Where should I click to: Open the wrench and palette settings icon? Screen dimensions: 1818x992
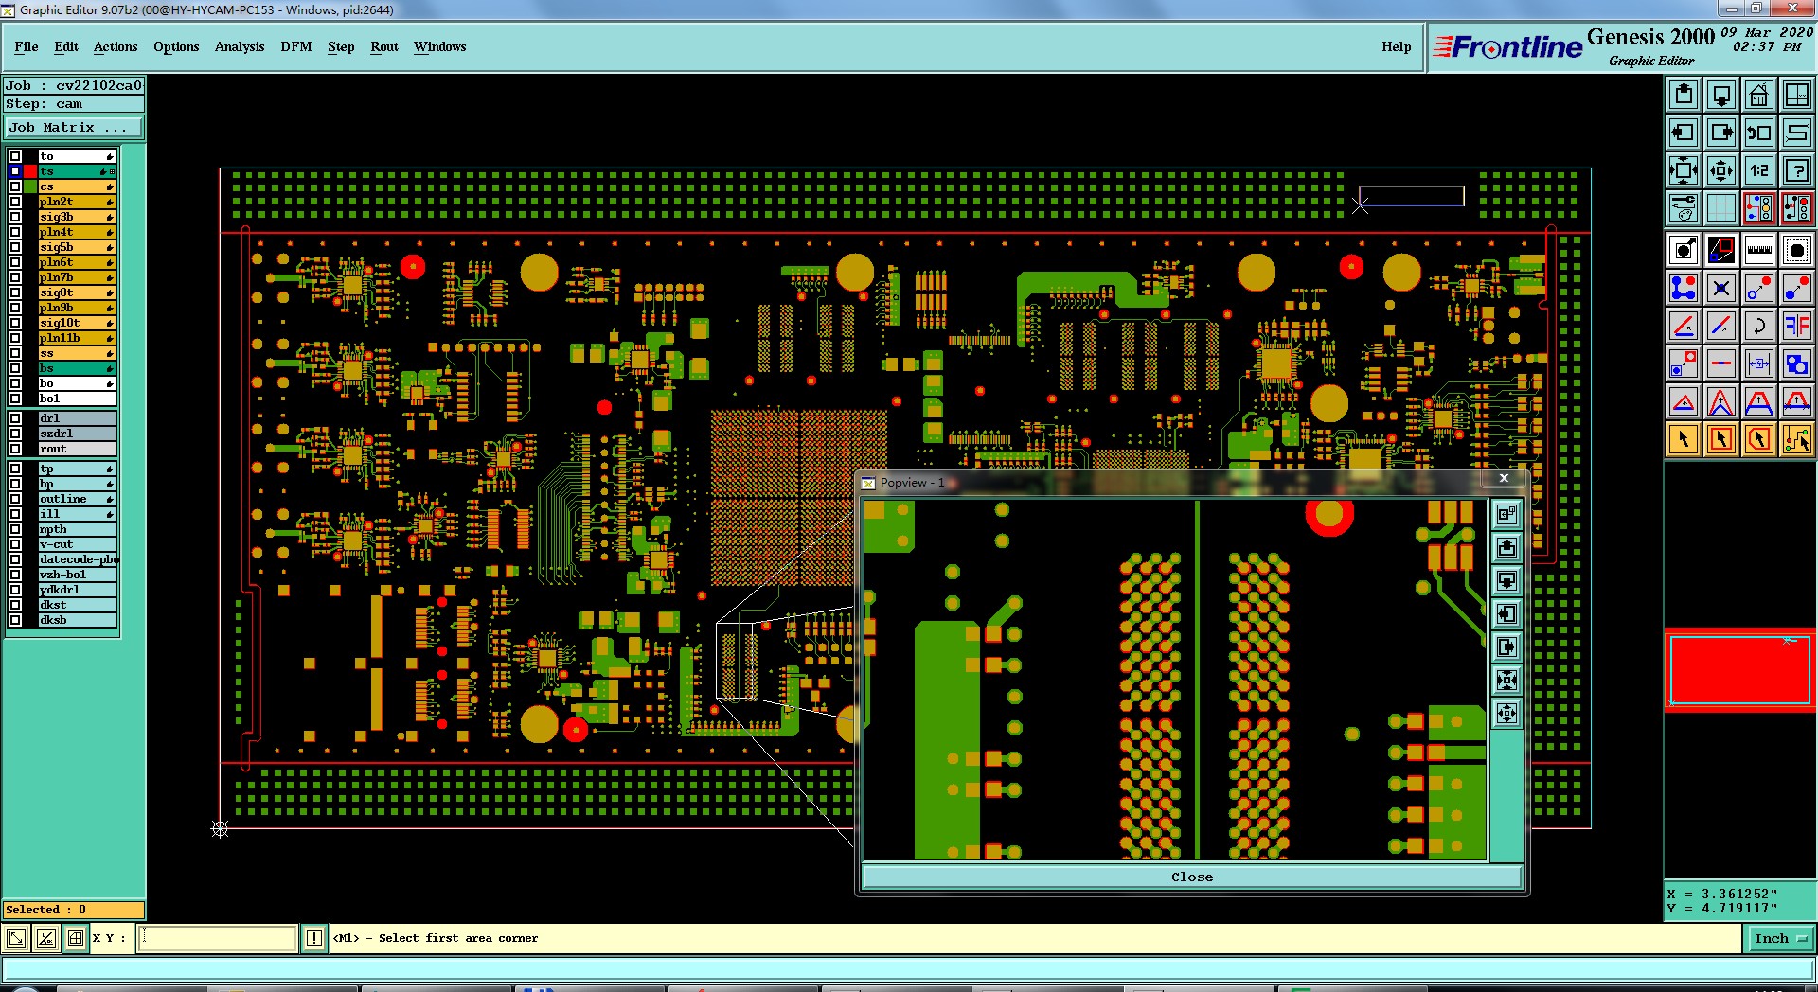click(1684, 207)
